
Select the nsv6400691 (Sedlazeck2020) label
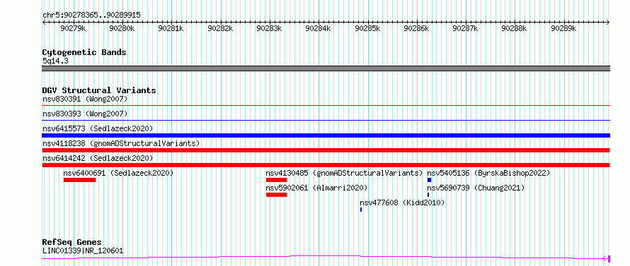point(118,173)
